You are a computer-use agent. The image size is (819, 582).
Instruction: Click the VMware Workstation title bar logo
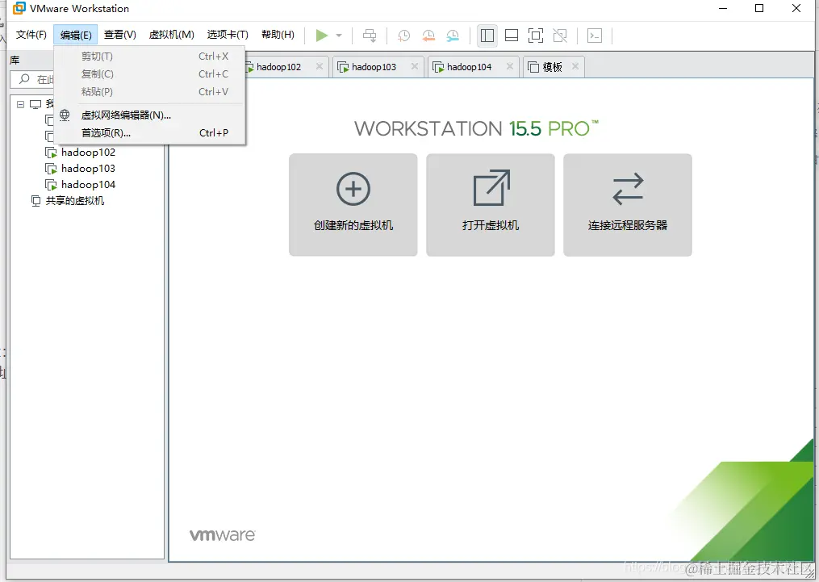tap(19, 8)
